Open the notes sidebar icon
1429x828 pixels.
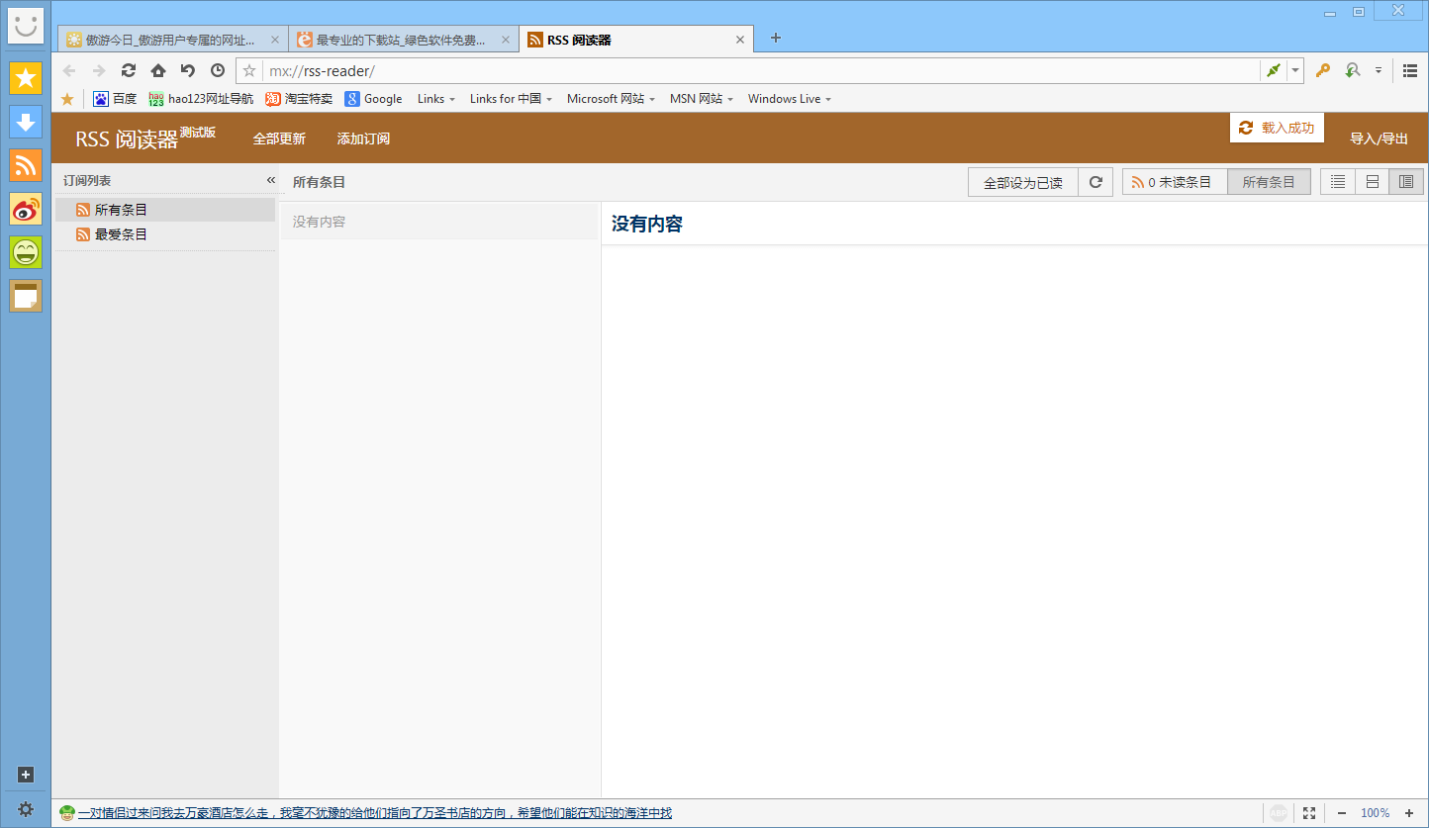[x=26, y=296]
